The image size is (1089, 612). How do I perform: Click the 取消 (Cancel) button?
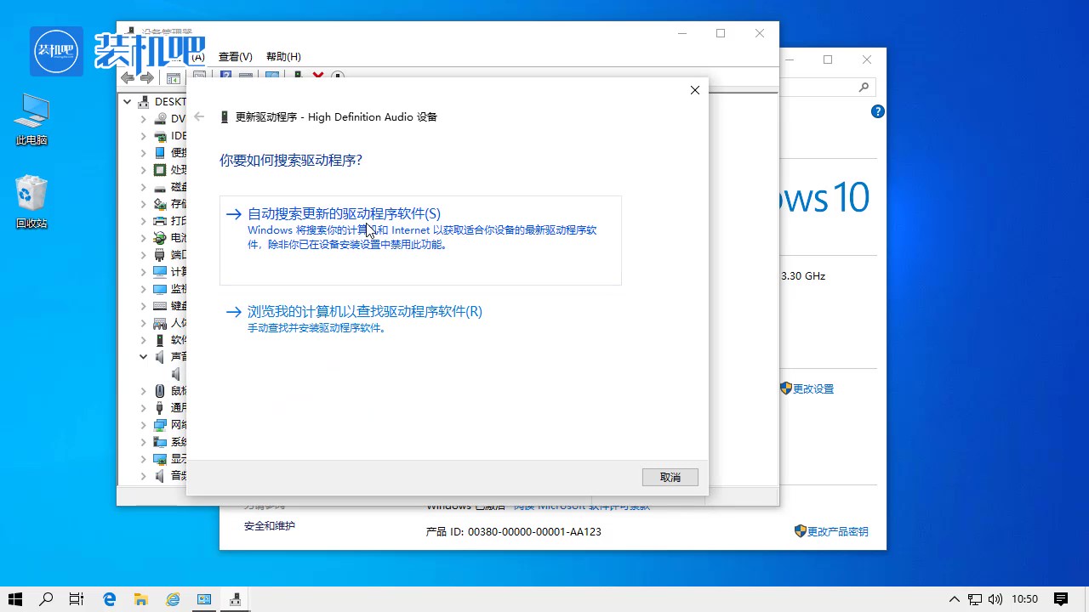tap(670, 477)
